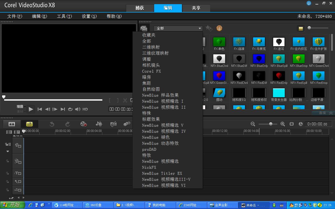
Task: Choose NickFX in the category list
Action: coord(149,167)
